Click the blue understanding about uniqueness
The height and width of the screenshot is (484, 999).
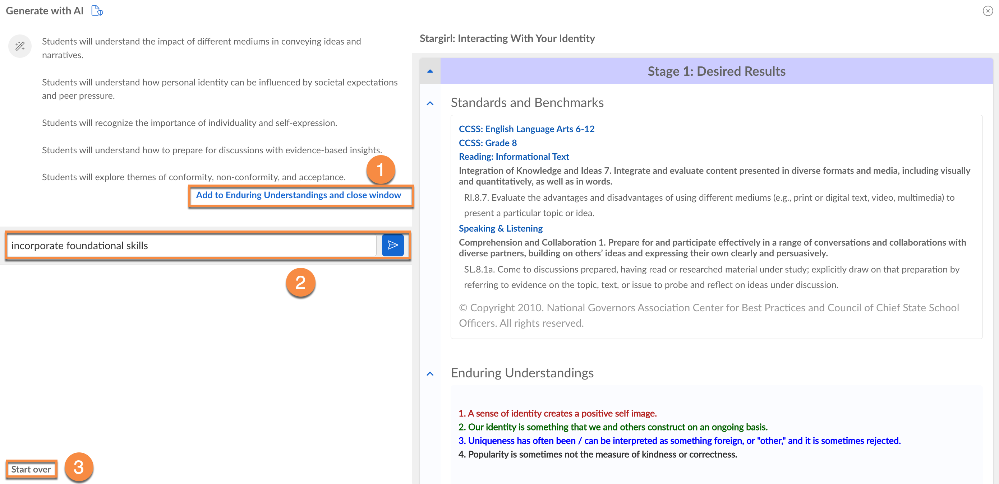pyautogui.click(x=679, y=441)
